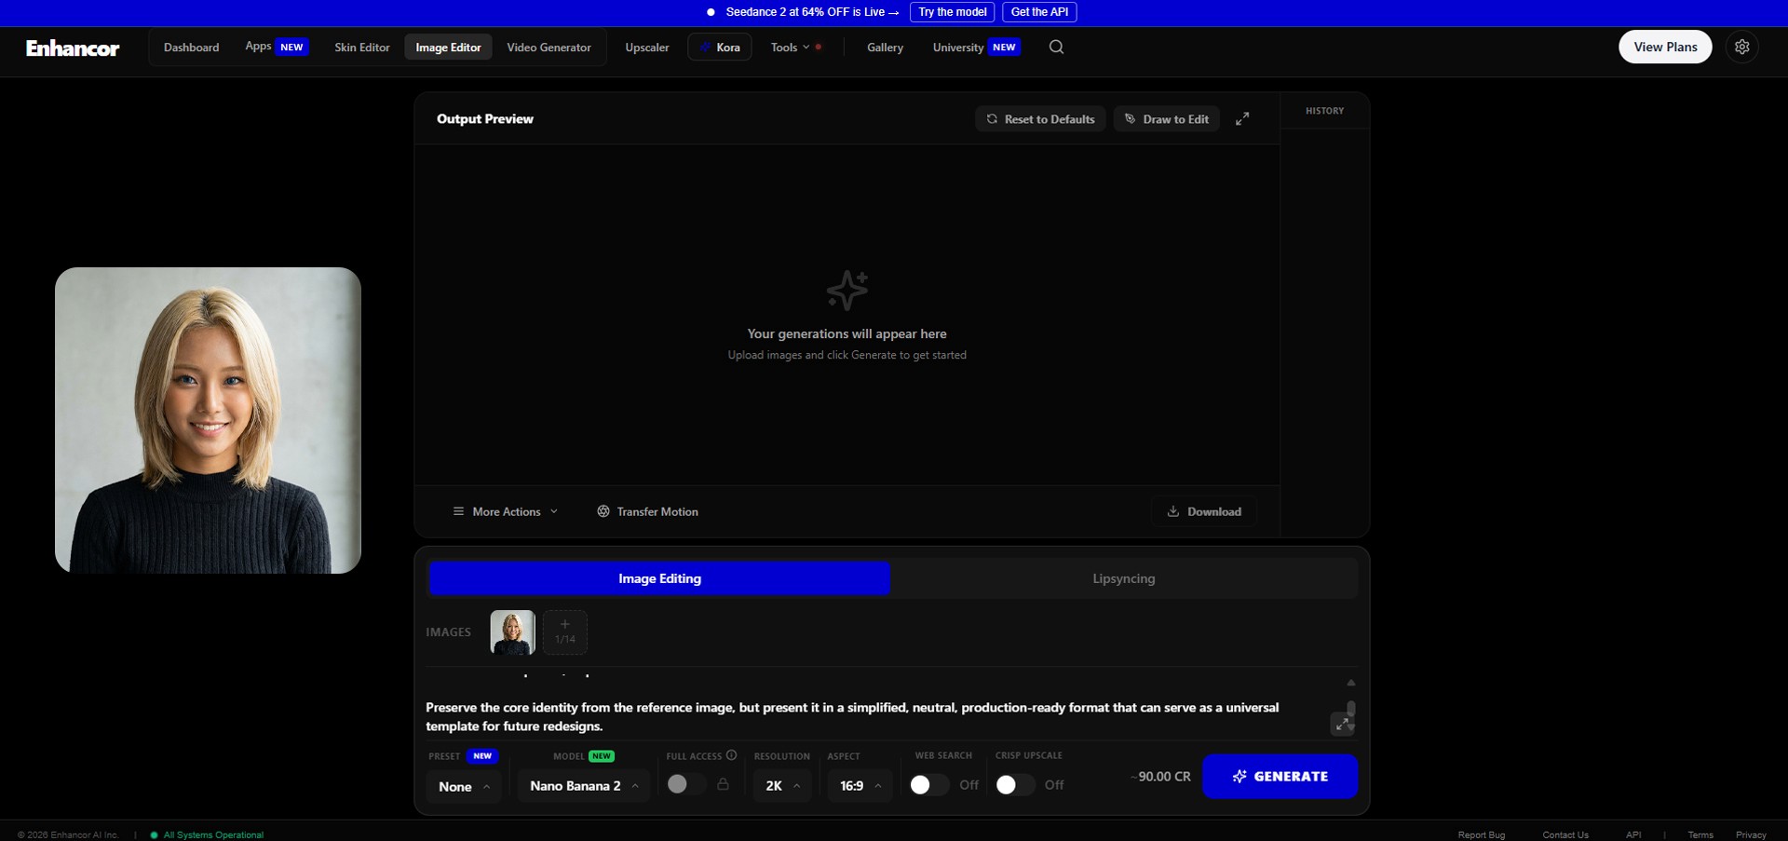Enable the Web Search toggle
Image resolution: width=1788 pixels, height=841 pixels.
(929, 785)
